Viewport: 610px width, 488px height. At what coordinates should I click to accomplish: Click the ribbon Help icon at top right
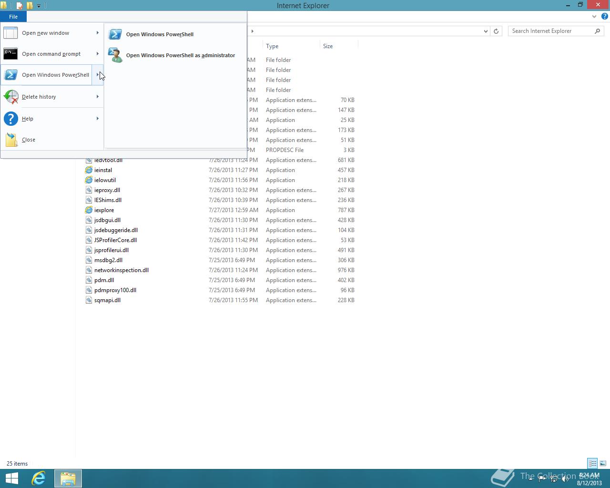tap(604, 16)
